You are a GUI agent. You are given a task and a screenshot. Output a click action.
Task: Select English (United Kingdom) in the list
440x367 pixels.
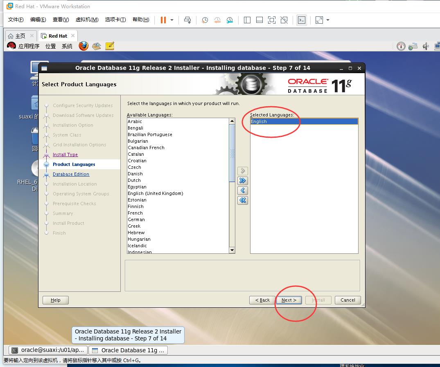[178, 193]
